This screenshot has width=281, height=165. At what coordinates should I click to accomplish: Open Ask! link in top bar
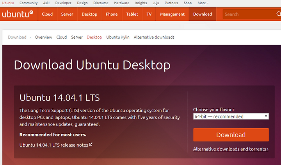click(x=46, y=3)
